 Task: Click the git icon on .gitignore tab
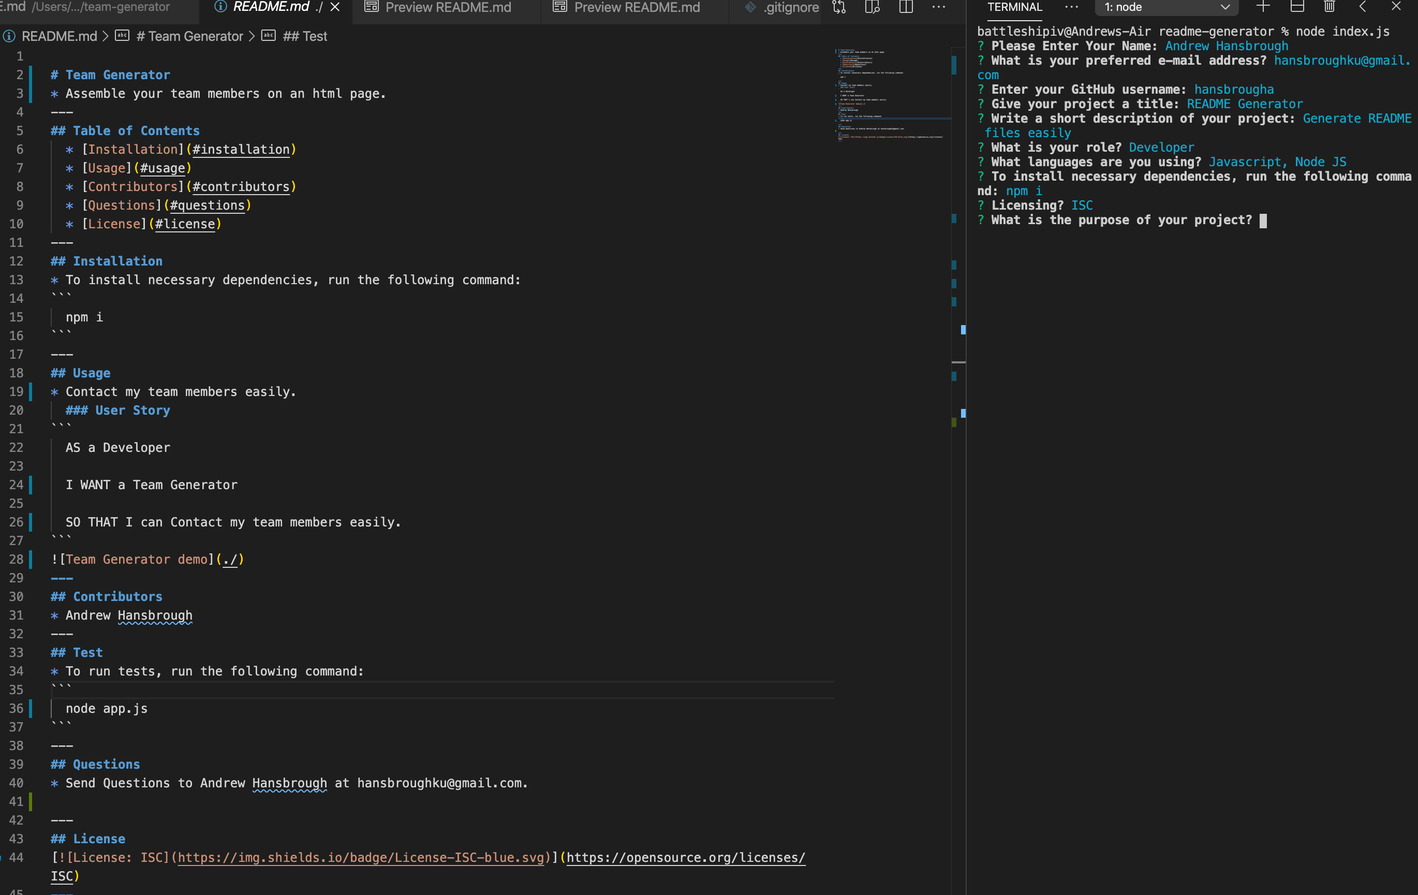click(x=750, y=7)
